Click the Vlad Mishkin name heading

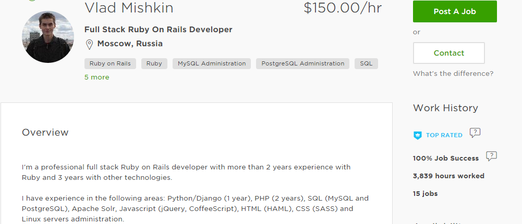coord(129,8)
